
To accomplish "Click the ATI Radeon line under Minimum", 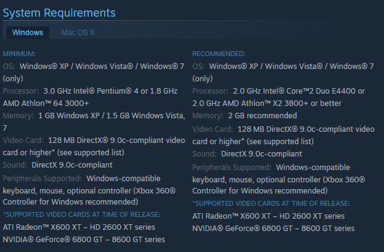I will point(79,227).
